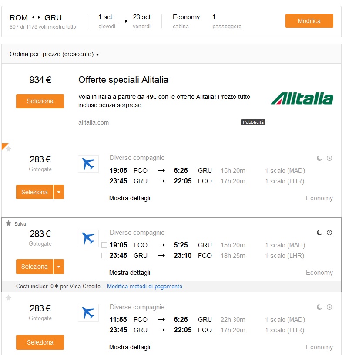Viewport: 342px width, 355px height.
Task: Visit the alitalia.com advertisement link
Action: coord(94,122)
